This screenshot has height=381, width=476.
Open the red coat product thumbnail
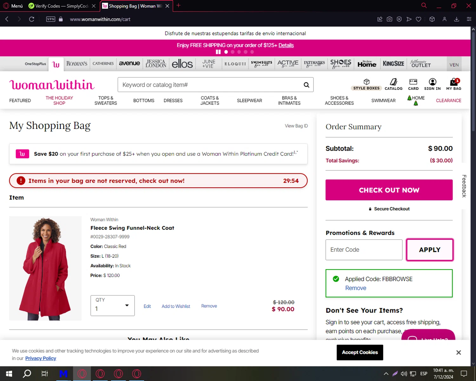pyautogui.click(x=45, y=268)
